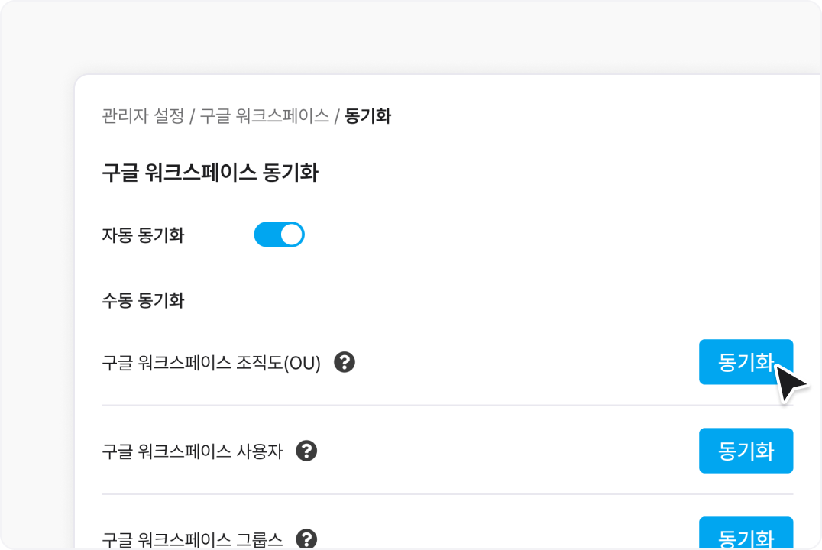Select the 구글 워크스페이스 그룹스 row label
The width and height of the screenshot is (822, 550).
point(193,539)
